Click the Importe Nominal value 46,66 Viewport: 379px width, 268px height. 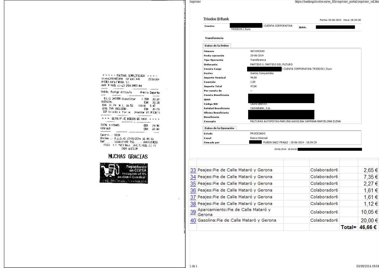click(253, 78)
